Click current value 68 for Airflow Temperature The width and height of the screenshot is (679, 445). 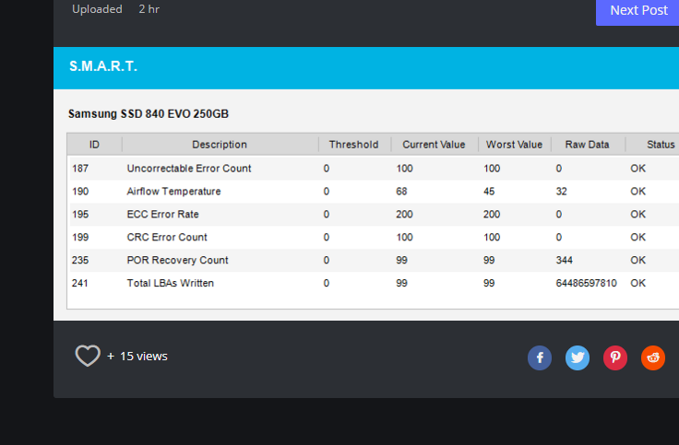(x=401, y=191)
